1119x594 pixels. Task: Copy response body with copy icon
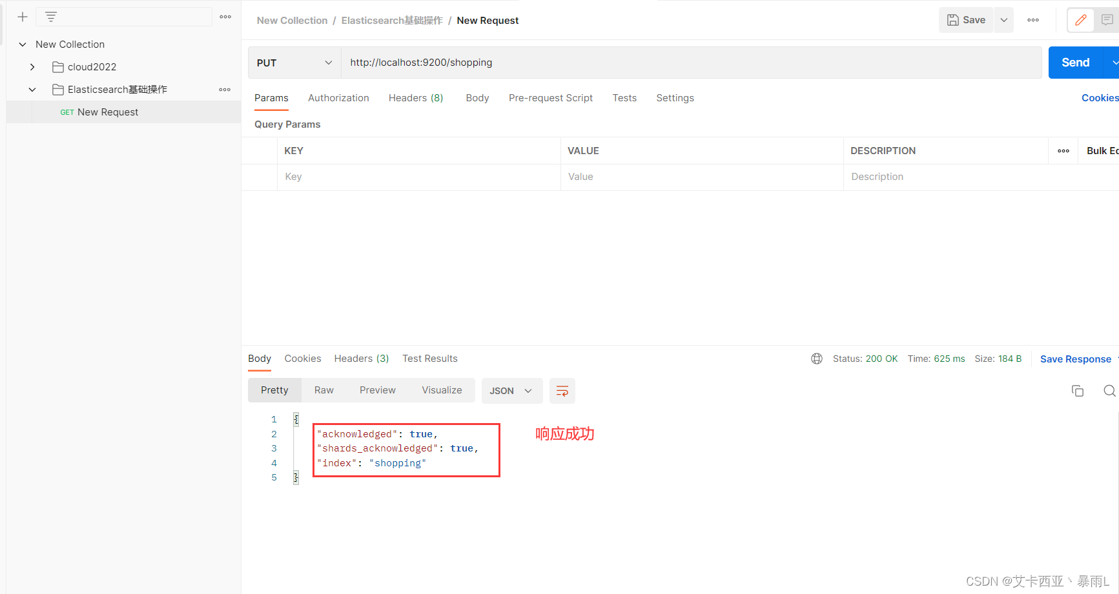point(1078,391)
